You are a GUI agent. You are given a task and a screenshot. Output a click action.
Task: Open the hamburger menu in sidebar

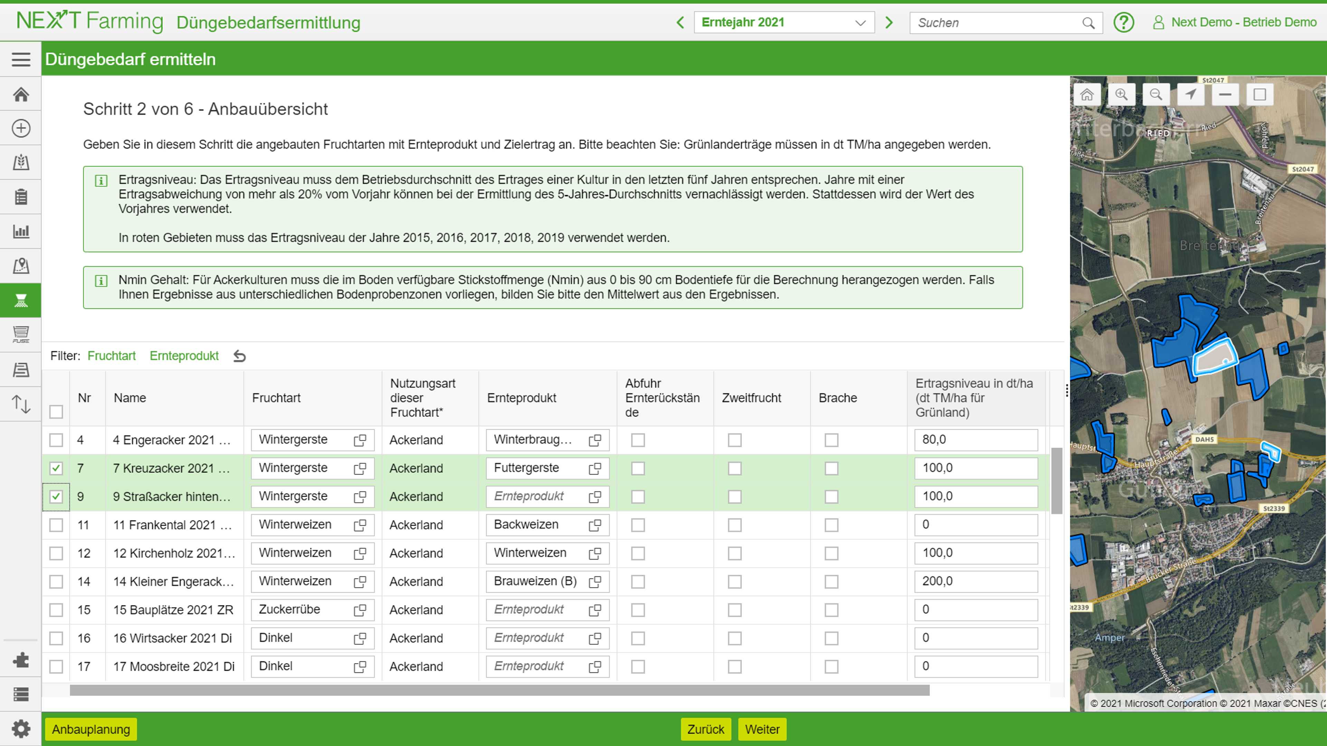pyautogui.click(x=21, y=59)
